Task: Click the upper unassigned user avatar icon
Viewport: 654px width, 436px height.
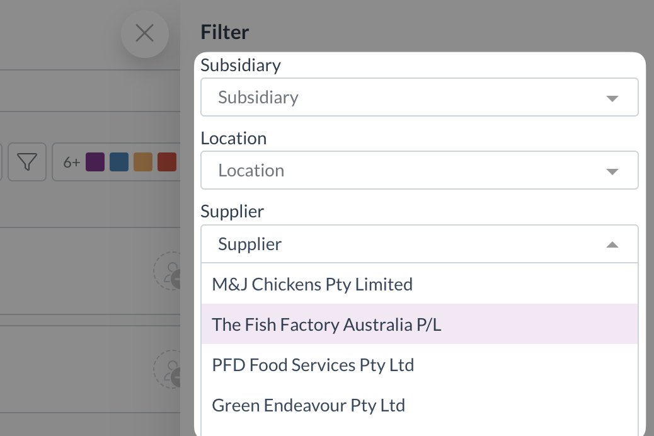Action: tap(167, 271)
